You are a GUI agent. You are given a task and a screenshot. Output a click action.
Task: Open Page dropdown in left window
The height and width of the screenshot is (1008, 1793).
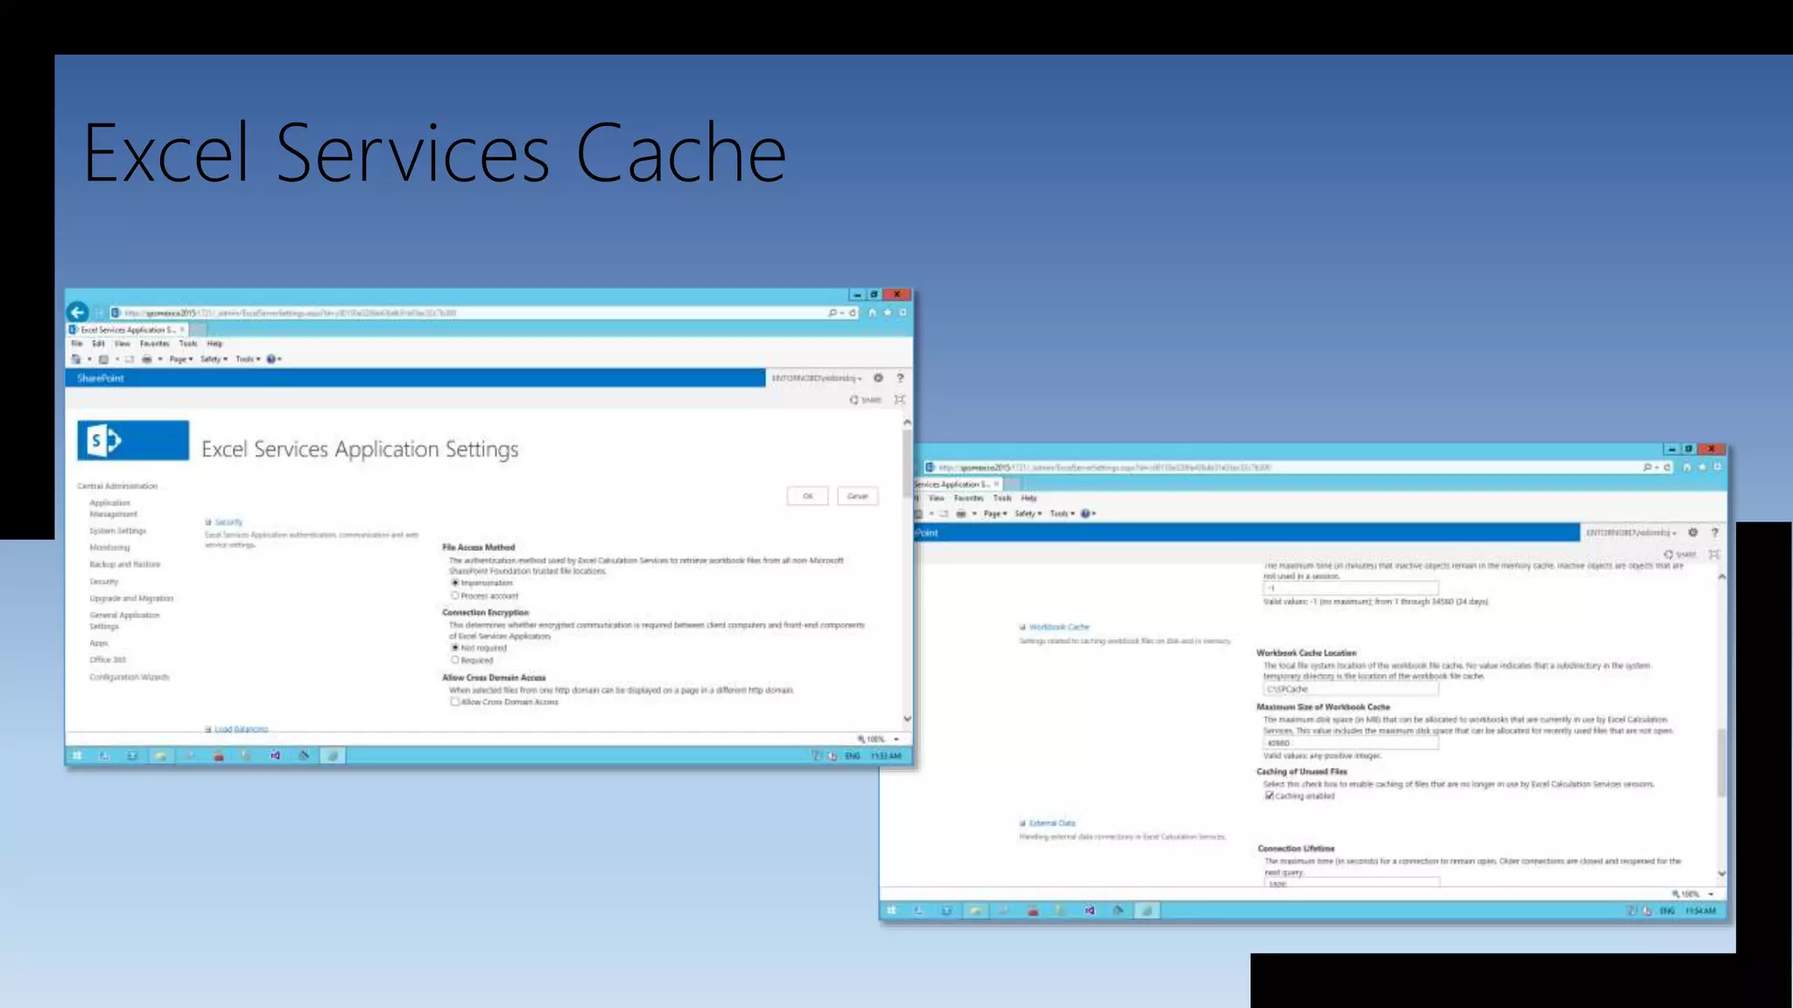pos(181,360)
